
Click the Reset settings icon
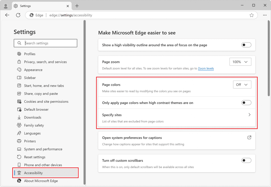click(19, 157)
